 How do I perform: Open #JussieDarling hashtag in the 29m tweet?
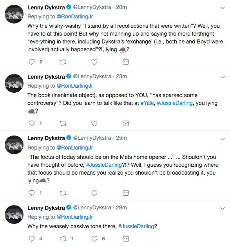pos(136,226)
